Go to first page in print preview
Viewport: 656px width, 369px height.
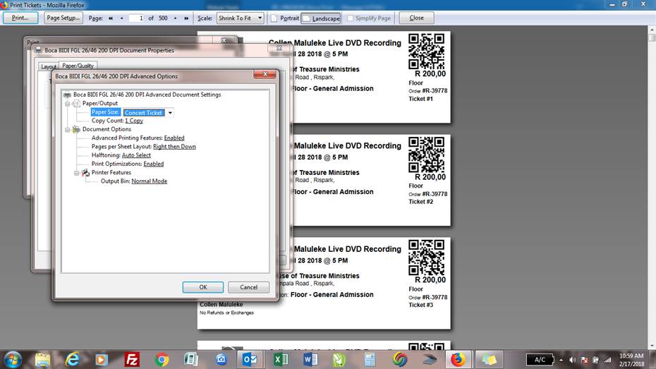click(111, 18)
